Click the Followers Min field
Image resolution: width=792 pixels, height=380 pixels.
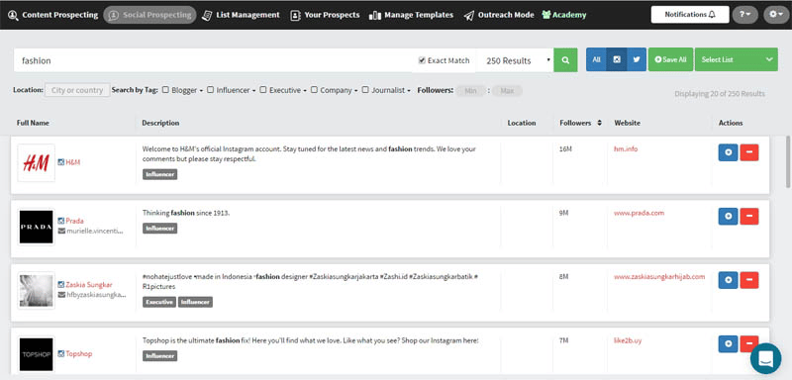click(471, 91)
